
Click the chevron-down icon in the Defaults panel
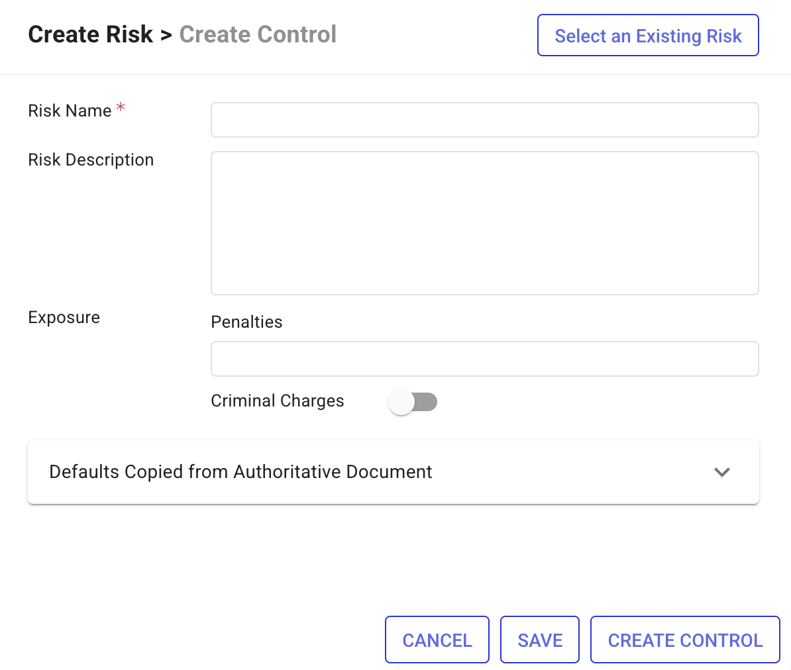pyautogui.click(x=721, y=472)
